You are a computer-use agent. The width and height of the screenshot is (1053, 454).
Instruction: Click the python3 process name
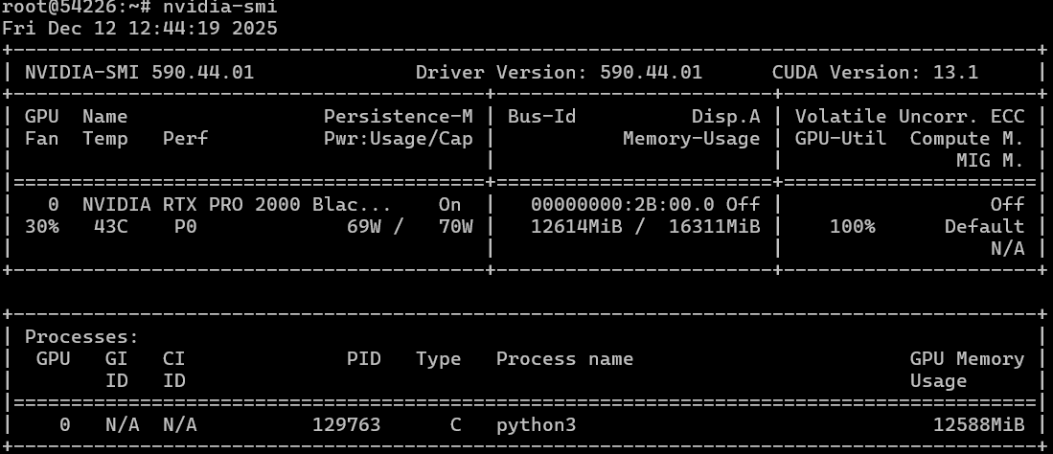[536, 424]
